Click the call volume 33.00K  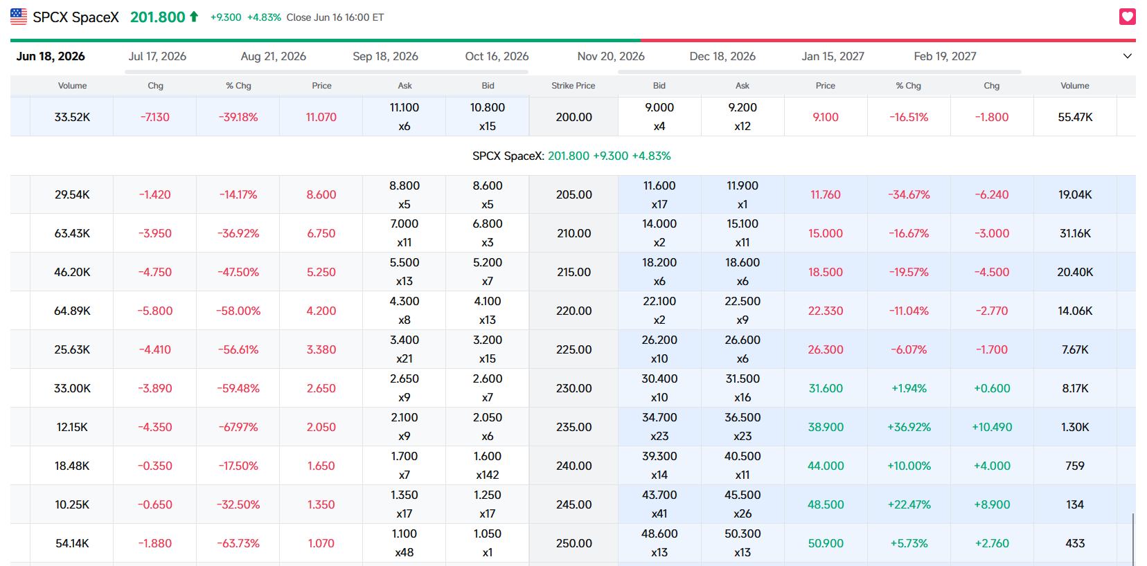[x=72, y=388]
